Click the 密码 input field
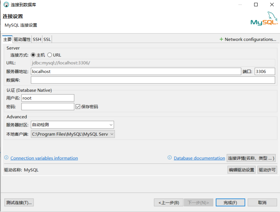 48,107
